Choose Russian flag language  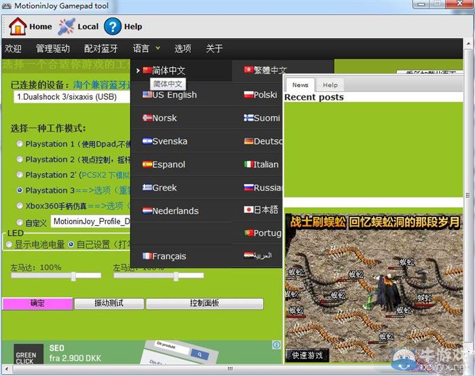[x=263, y=188]
